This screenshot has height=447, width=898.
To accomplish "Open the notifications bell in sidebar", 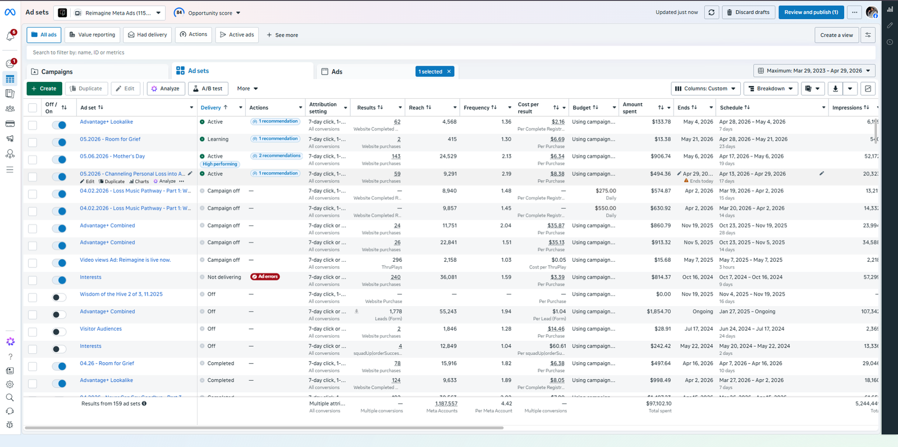I will tap(10, 37).
